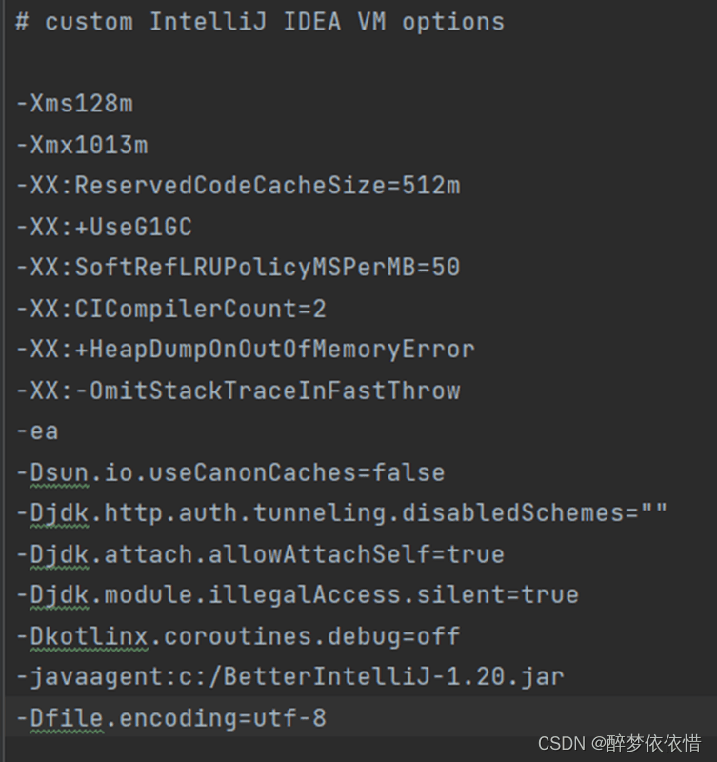Image resolution: width=717 pixels, height=762 pixels.
Task: Click the CICompilerCount=2 line
Action: (171, 309)
